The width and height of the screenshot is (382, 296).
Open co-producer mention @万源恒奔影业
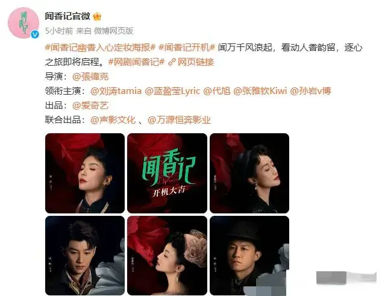[x=179, y=120]
